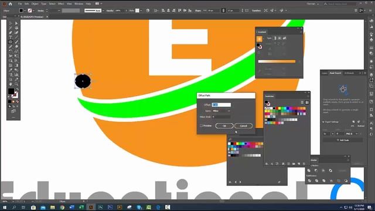Select the Lasso tool
This screenshot has width=375, height=211.
point(16,28)
